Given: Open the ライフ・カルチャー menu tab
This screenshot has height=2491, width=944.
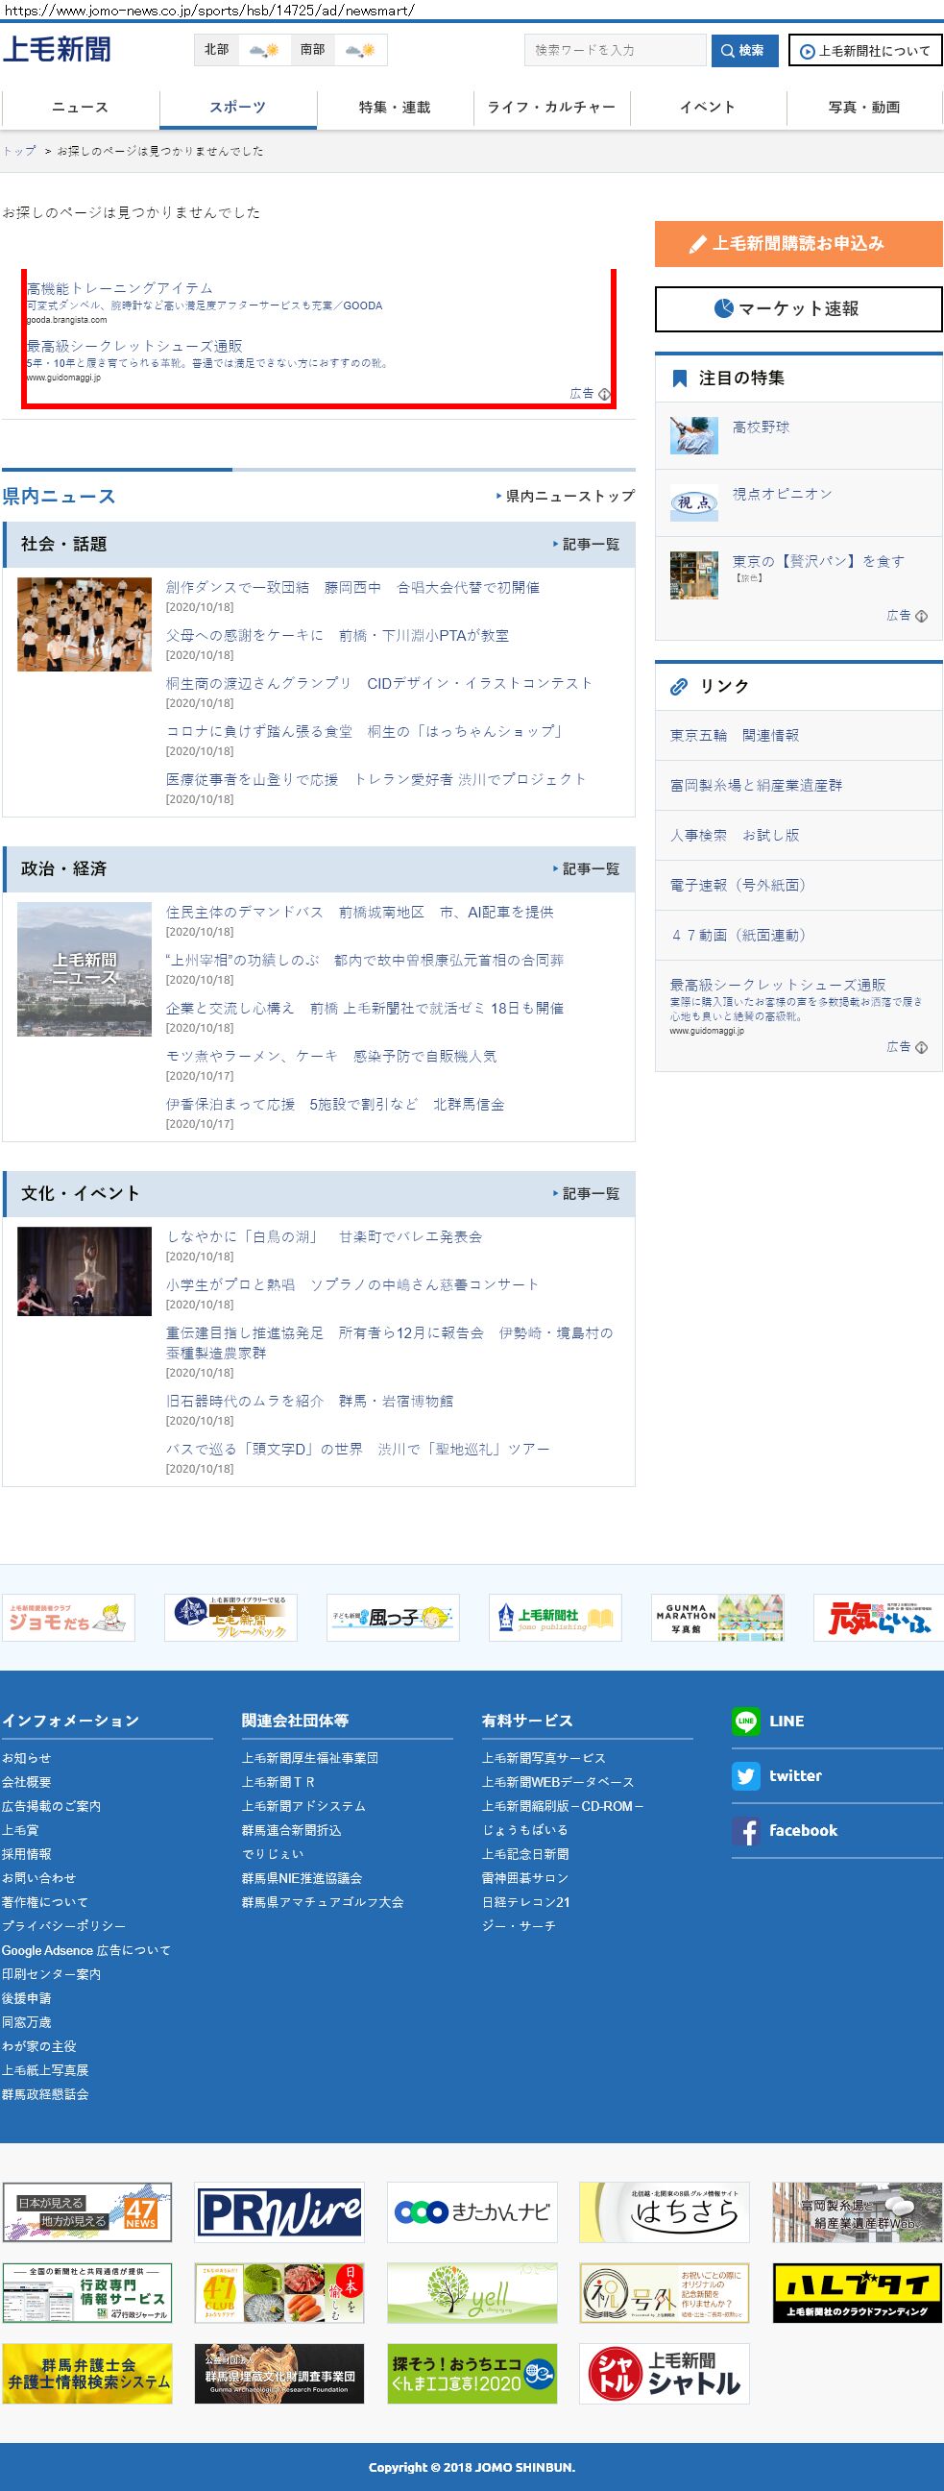Looking at the screenshot, I should coord(552,108).
